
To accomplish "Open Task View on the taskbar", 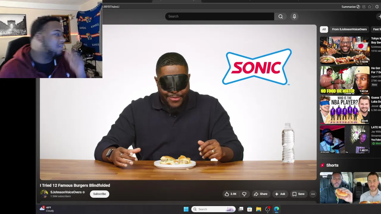I will (241, 209).
